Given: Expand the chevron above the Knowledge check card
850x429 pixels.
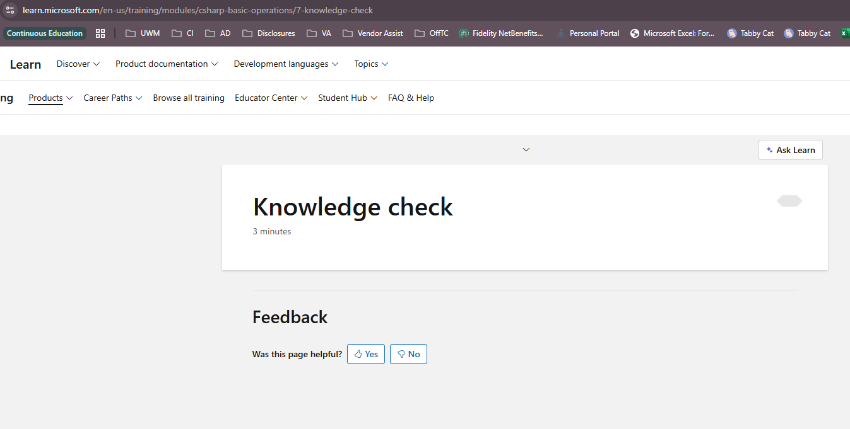Looking at the screenshot, I should pyautogui.click(x=526, y=150).
